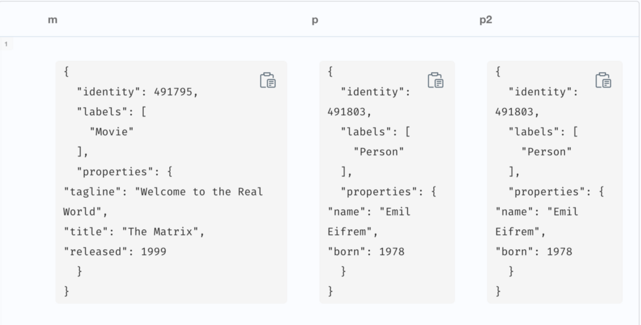This screenshot has width=641, height=325.
Task: Click "name": "Emil in p column
Action: (x=369, y=212)
